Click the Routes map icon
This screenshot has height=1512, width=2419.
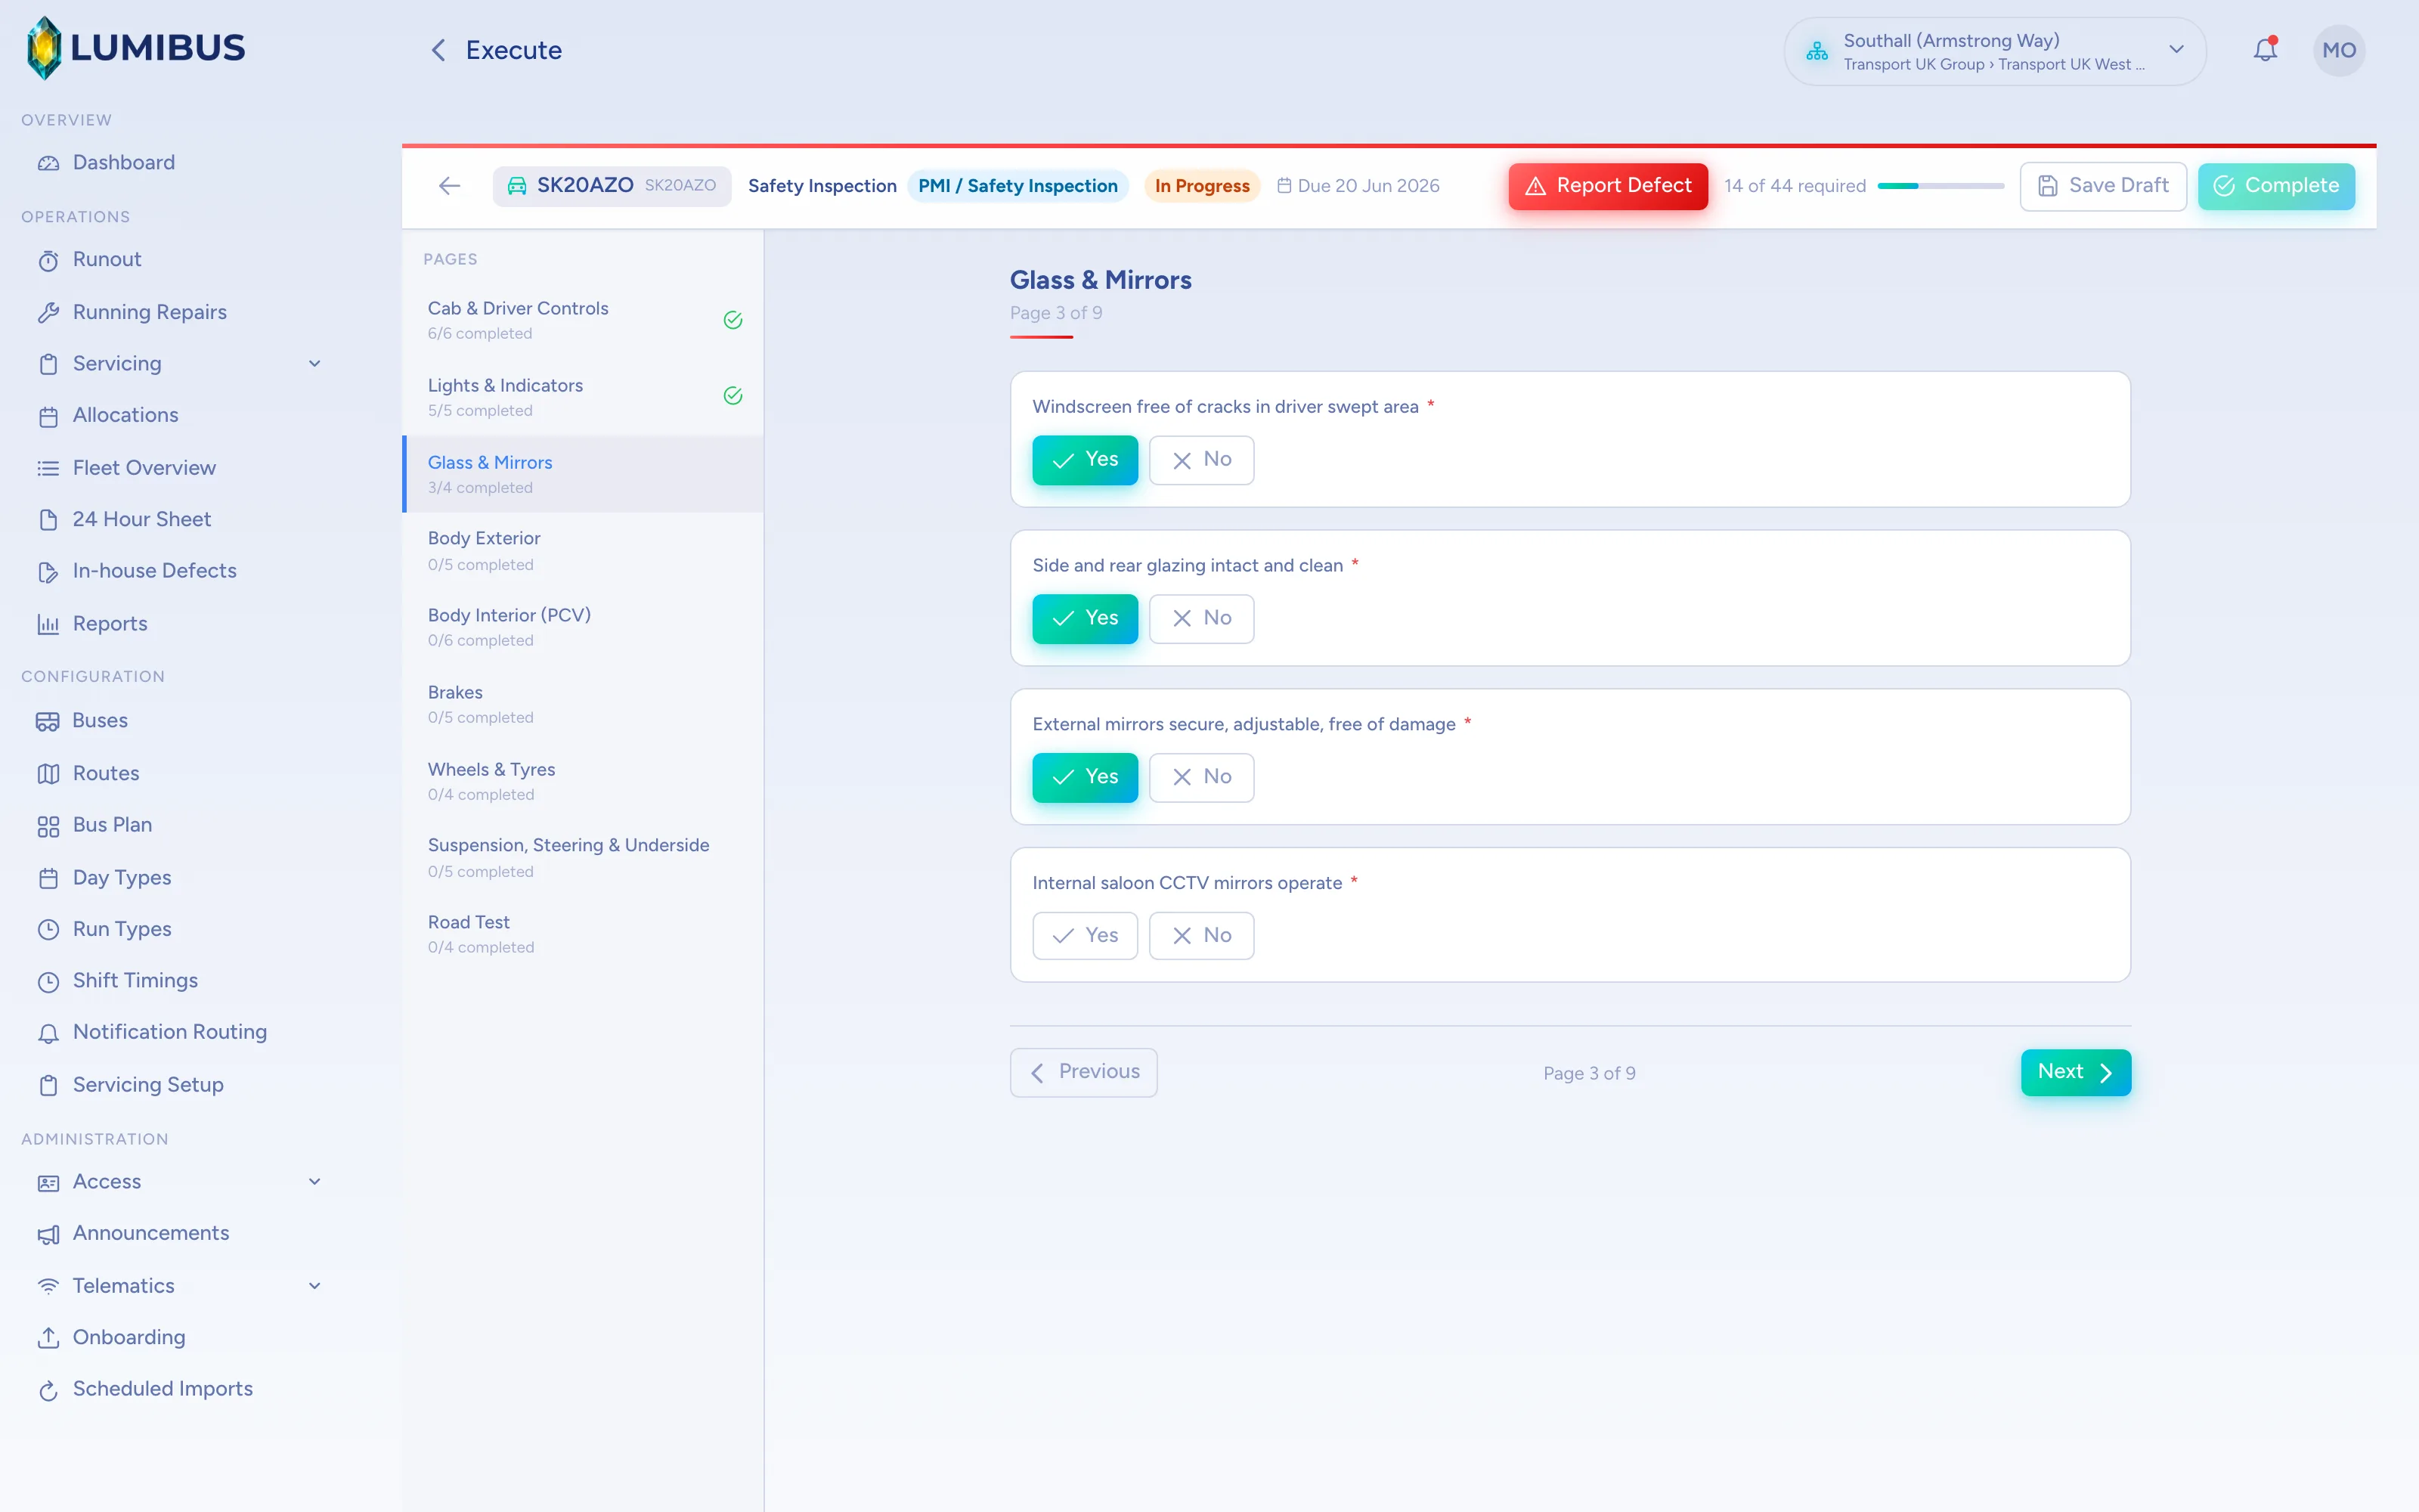click(x=48, y=774)
